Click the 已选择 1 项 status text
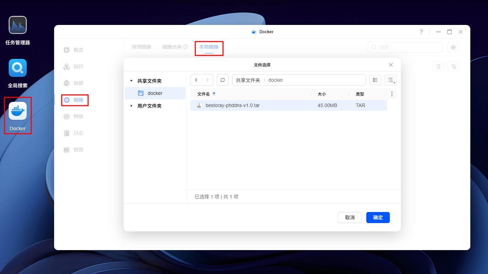488x274 pixels. 207,197
